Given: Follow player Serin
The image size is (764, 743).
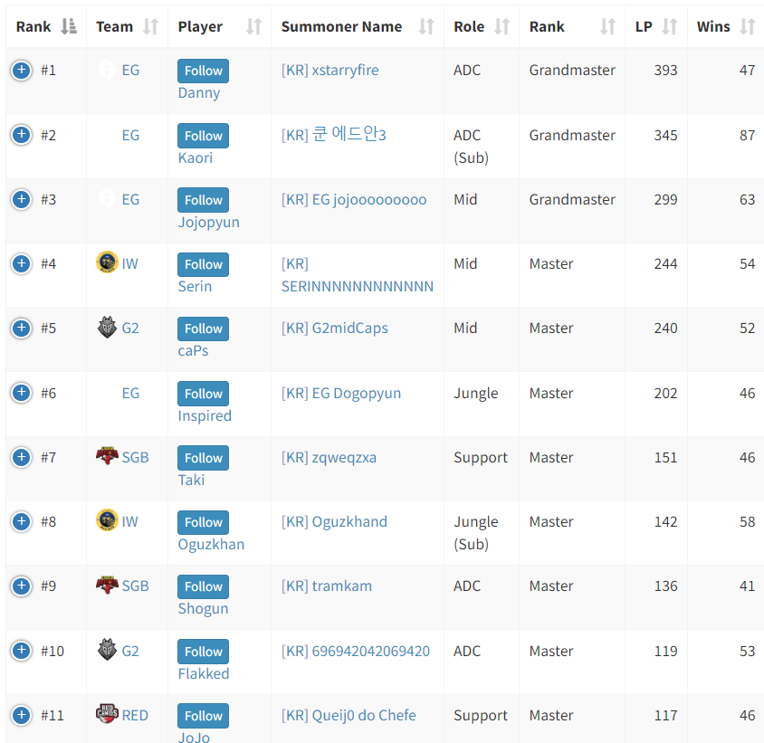Looking at the screenshot, I should (203, 264).
